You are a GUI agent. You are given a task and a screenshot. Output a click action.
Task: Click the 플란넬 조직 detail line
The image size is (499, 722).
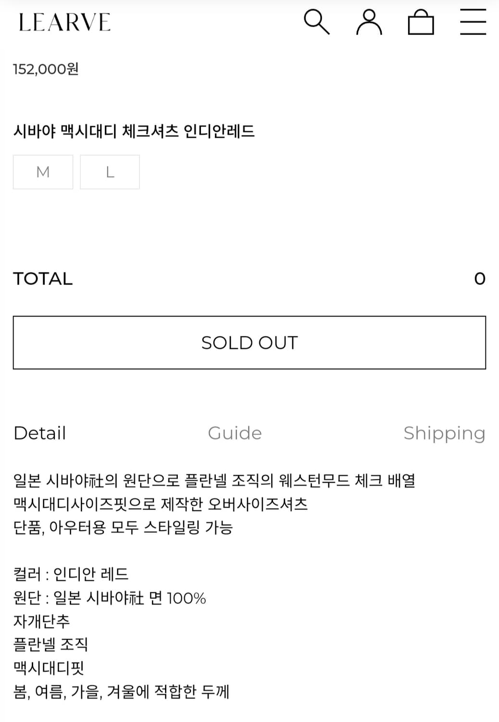[50, 645]
